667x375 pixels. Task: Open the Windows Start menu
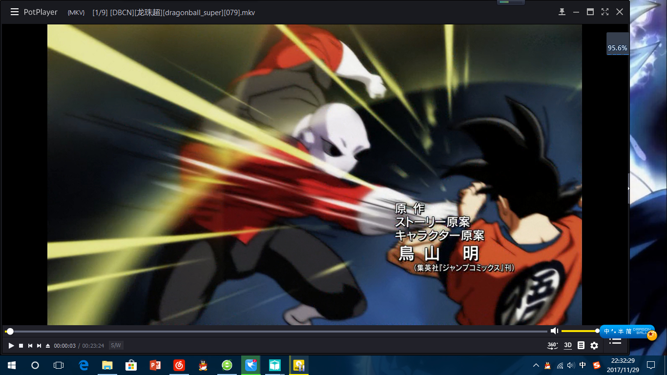(x=12, y=365)
